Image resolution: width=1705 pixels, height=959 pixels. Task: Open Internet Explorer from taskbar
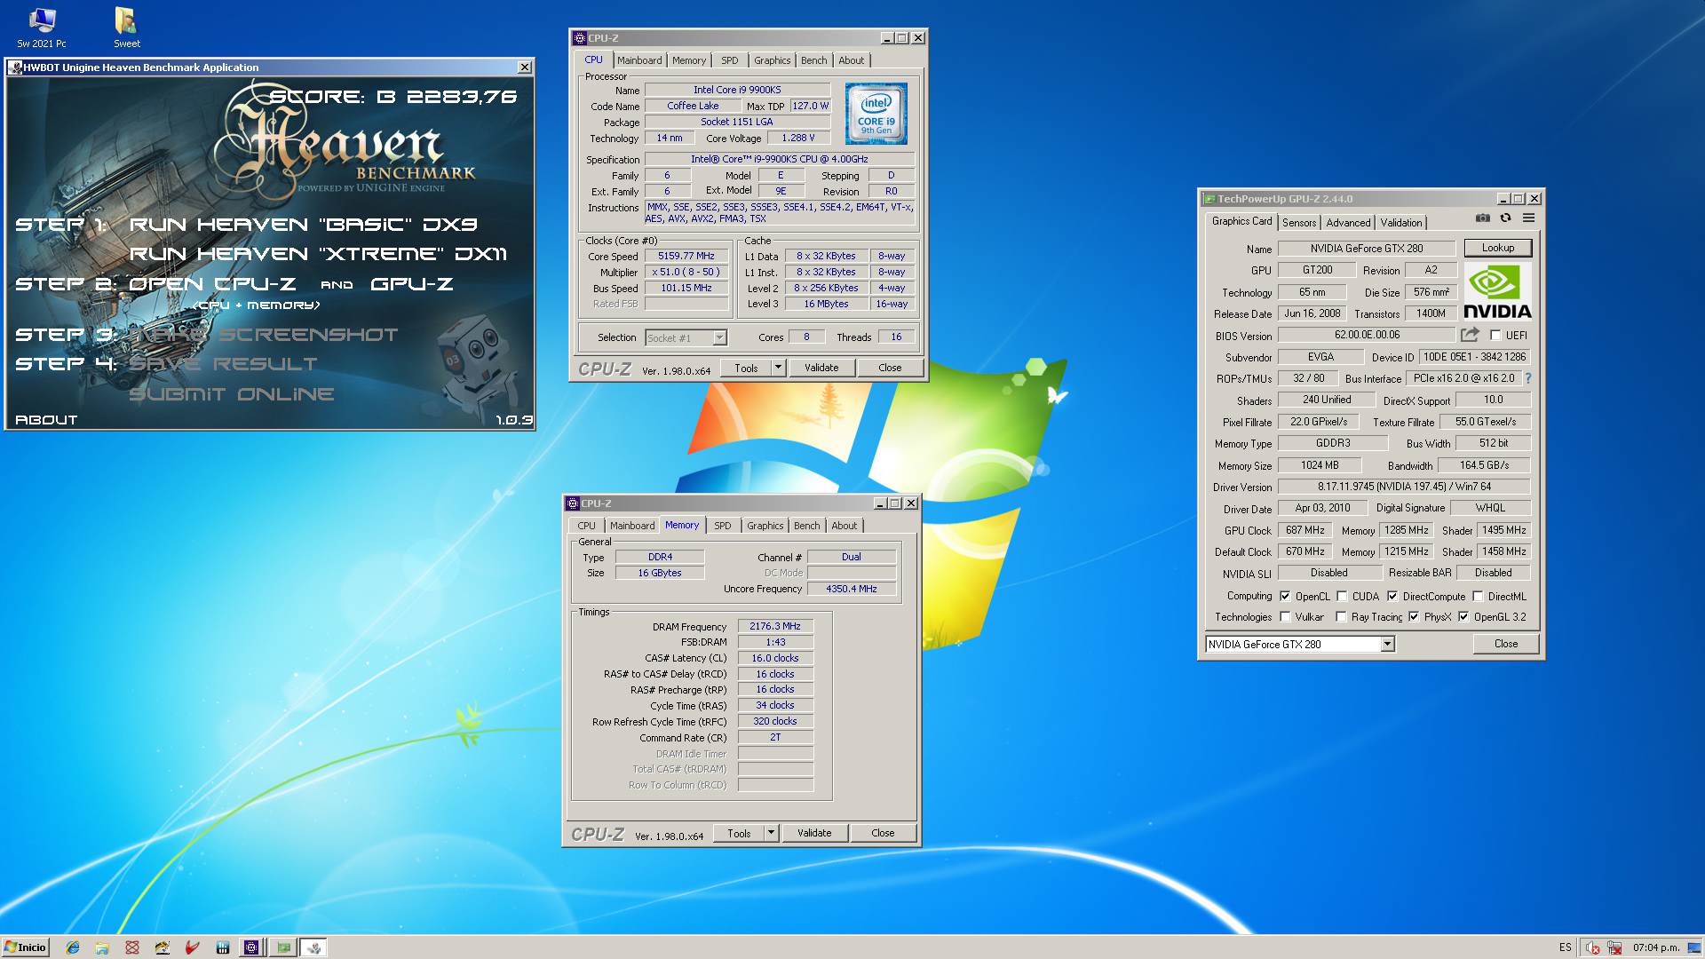(73, 947)
